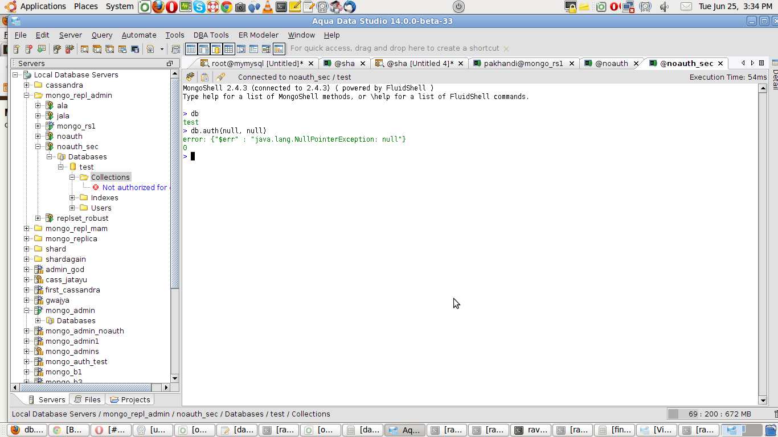Switch to pakhandi@mongo_rs1 tab
Image resolution: width=778 pixels, height=437 pixels.
[523, 63]
